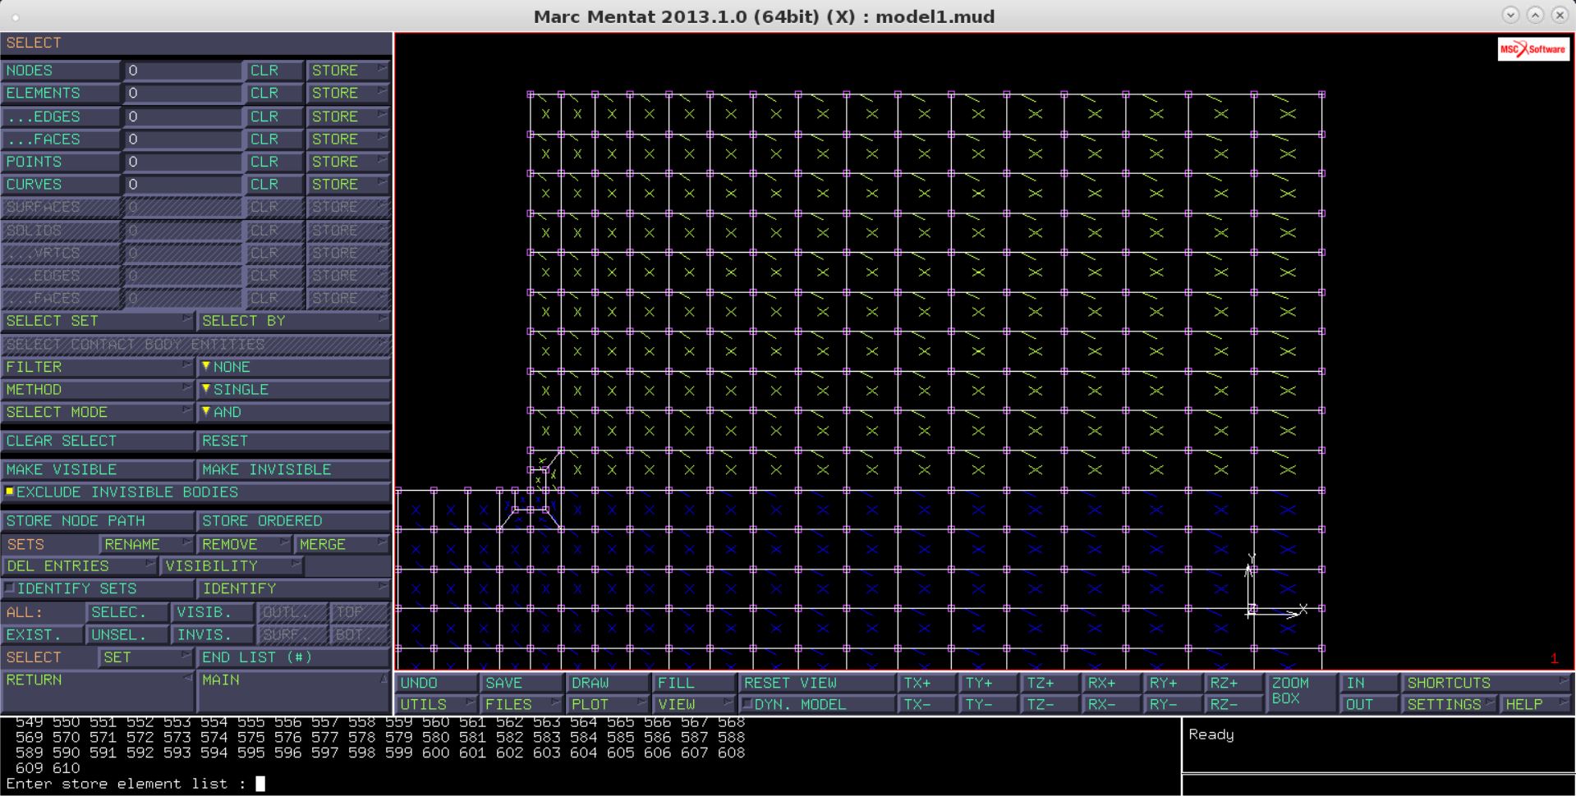Open the MERGE sets menu
The width and height of the screenshot is (1576, 796).
pos(342,544)
